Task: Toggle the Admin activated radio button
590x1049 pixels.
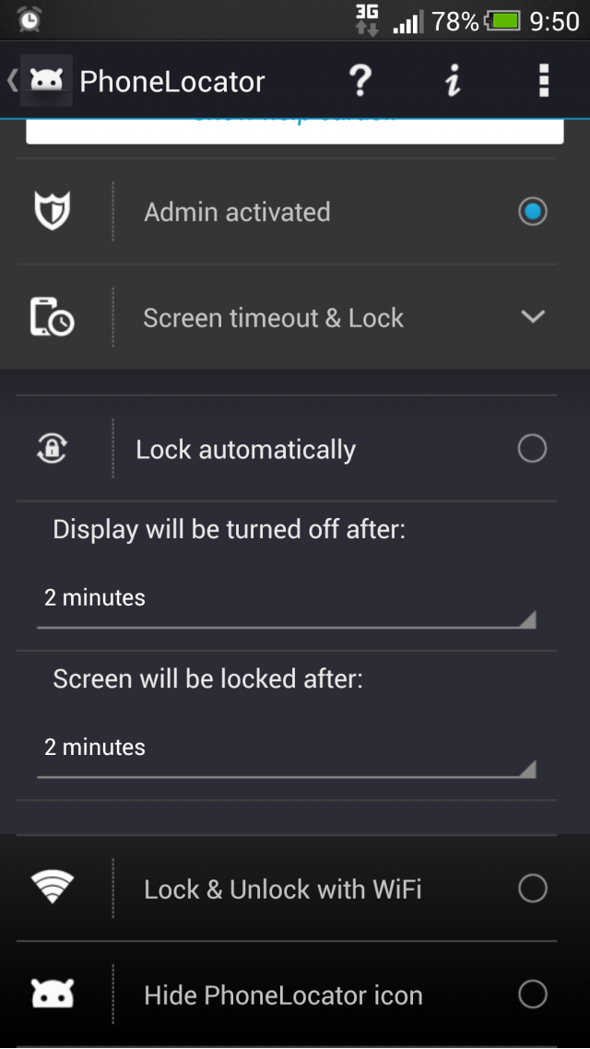Action: [x=532, y=212]
